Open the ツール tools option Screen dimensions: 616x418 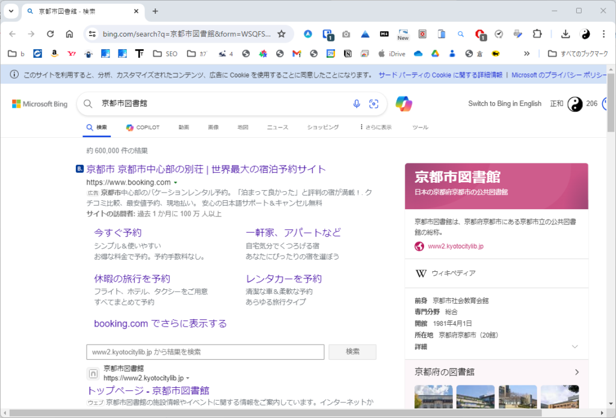pyautogui.click(x=420, y=128)
